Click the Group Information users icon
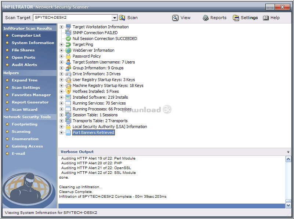294x219 pixels. [x=68, y=68]
